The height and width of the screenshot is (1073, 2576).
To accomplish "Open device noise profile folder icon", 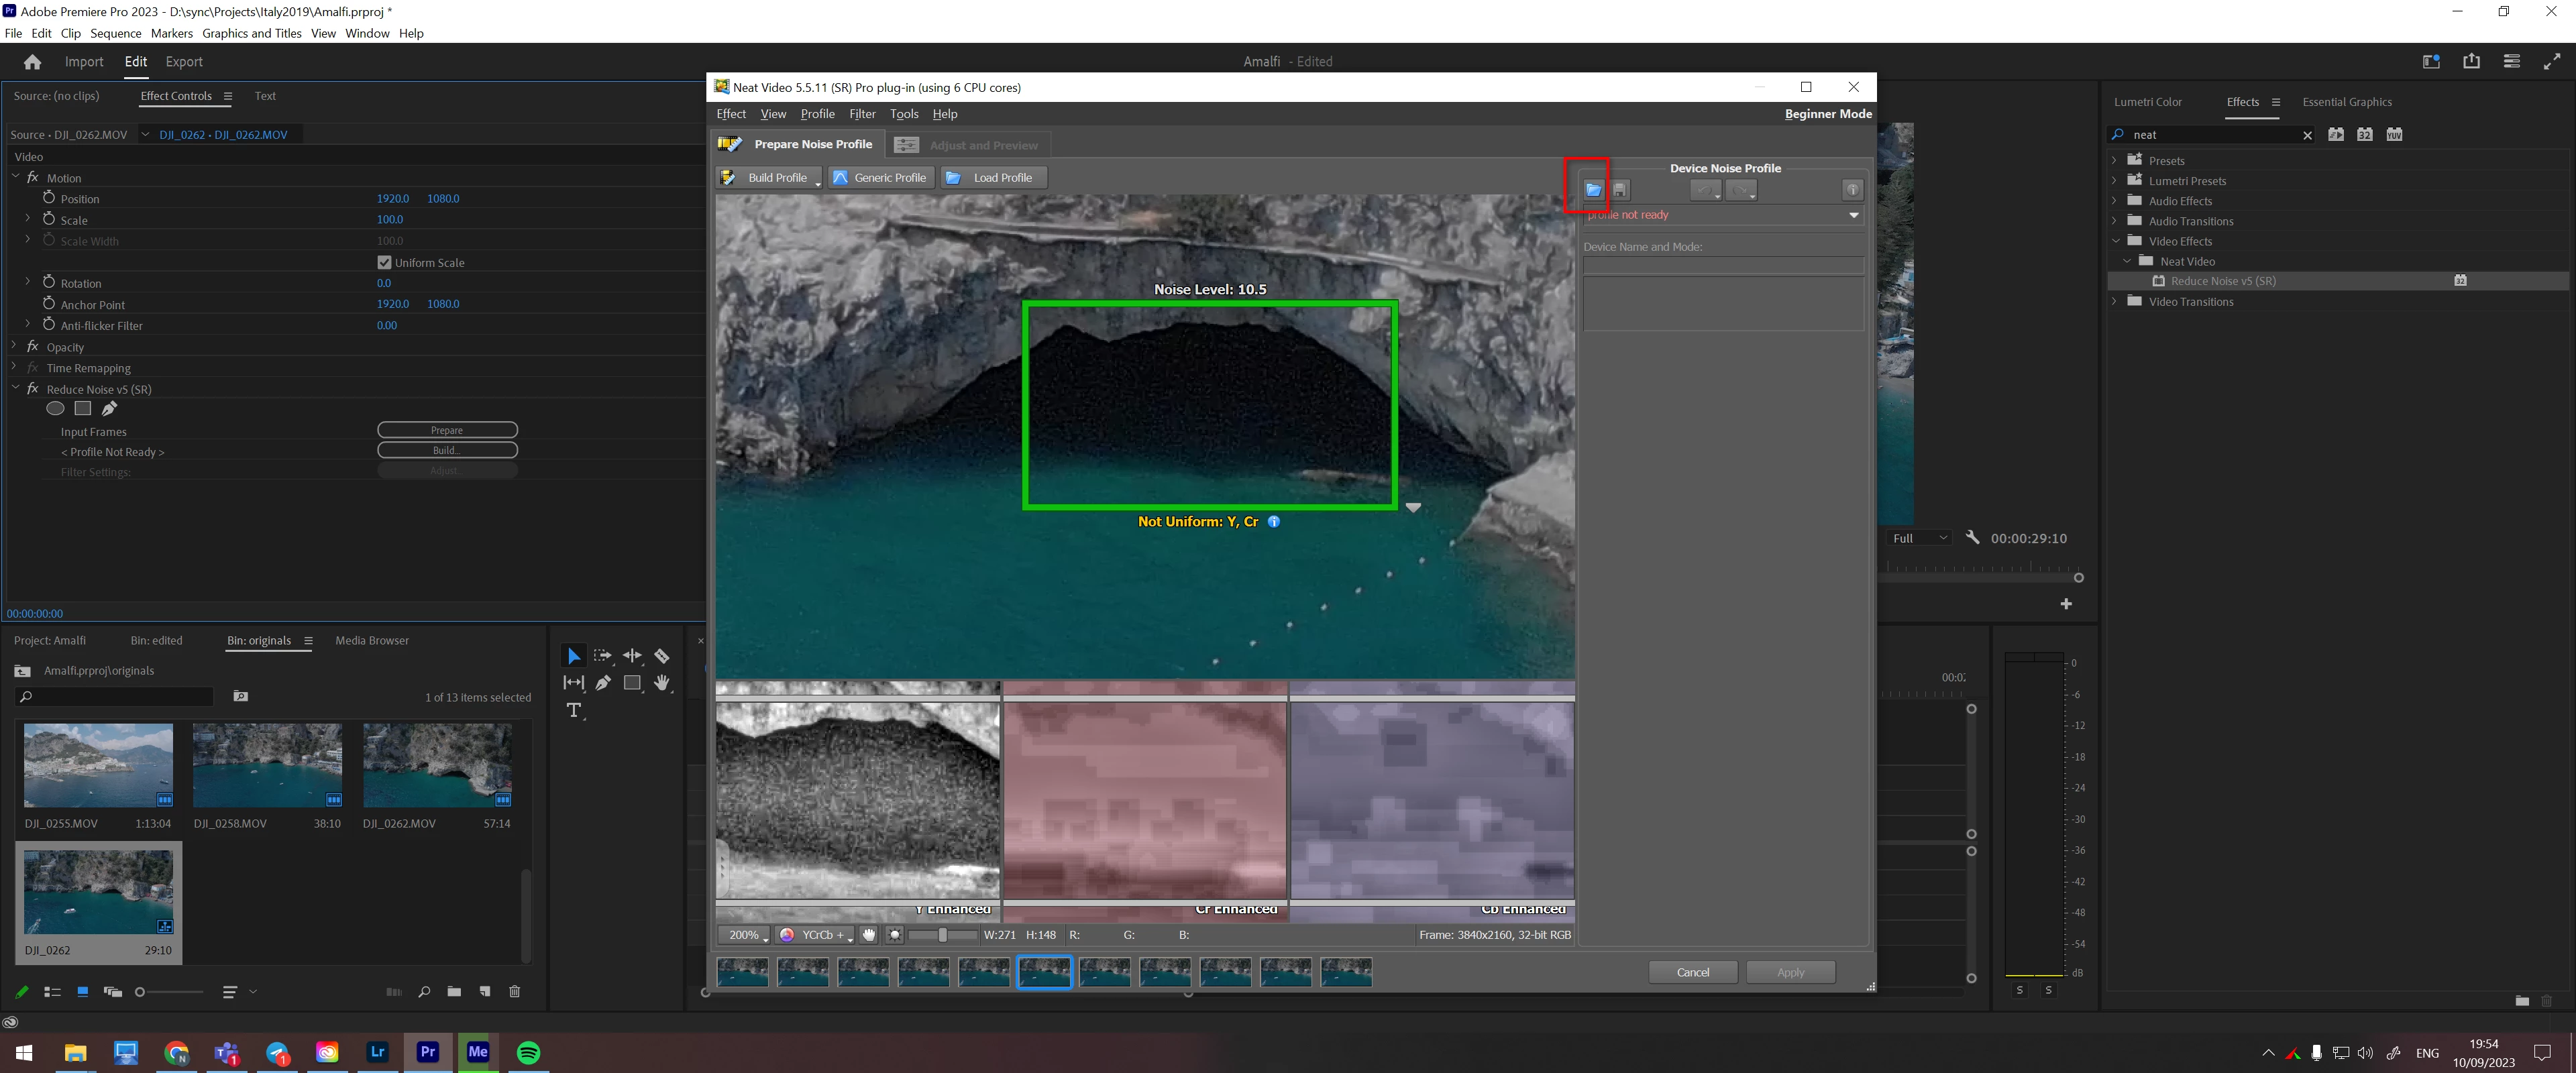I will (x=1593, y=189).
